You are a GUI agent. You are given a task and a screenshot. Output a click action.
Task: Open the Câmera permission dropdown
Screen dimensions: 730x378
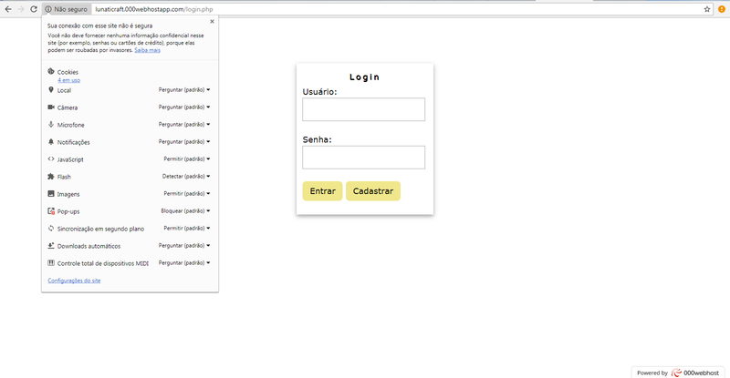pos(185,107)
